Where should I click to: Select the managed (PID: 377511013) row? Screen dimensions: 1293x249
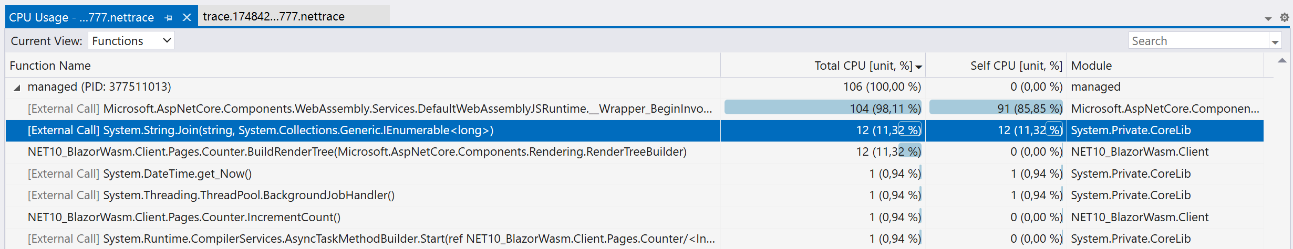634,86
